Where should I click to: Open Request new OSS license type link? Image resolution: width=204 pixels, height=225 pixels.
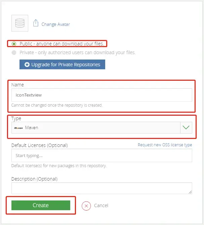pyautogui.click(x=165, y=145)
